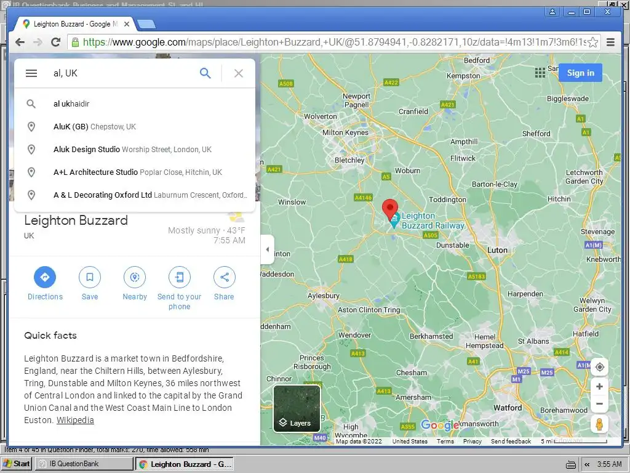The height and width of the screenshot is (473, 630).
Task: Click the Google logo on map
Action: (439, 425)
